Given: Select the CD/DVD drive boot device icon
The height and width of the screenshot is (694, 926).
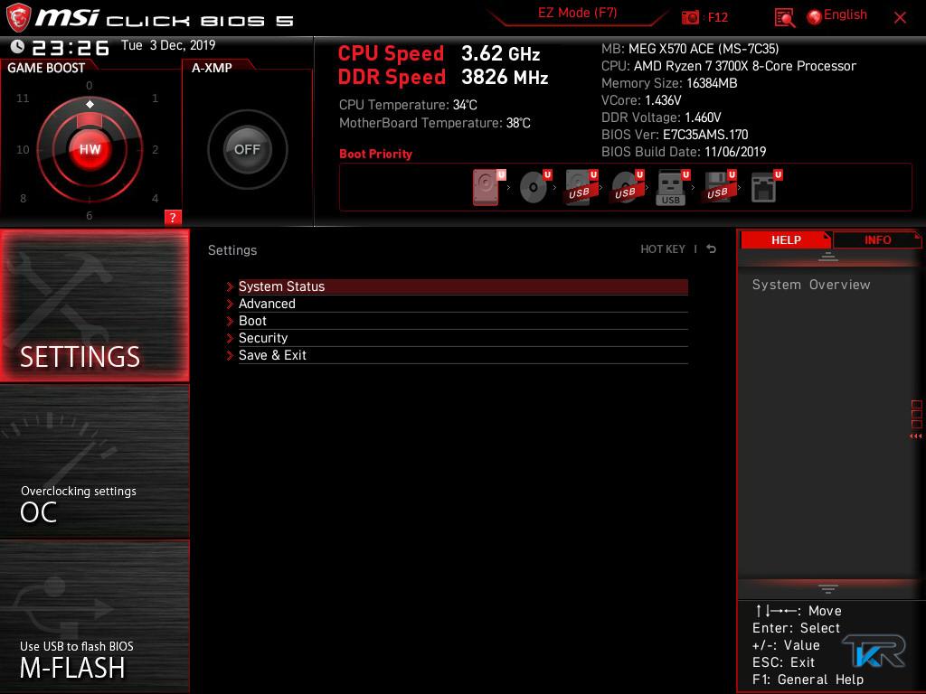Looking at the screenshot, I should [x=533, y=187].
